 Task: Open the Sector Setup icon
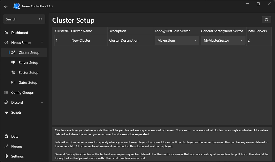click(13, 73)
